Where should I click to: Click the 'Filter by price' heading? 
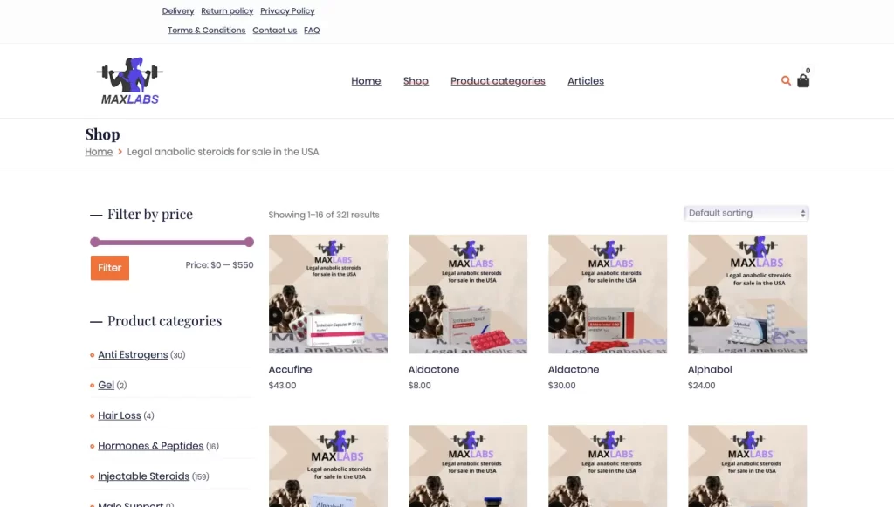click(x=150, y=214)
